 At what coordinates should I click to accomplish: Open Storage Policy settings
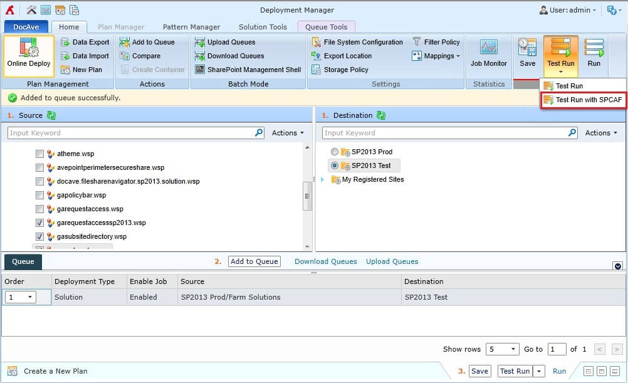click(x=340, y=70)
